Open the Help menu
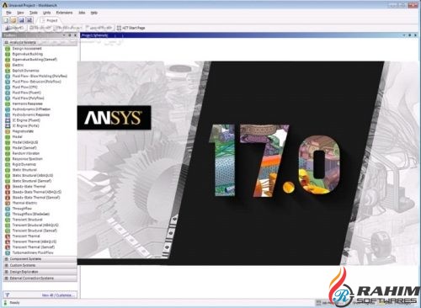Image resolution: width=421 pixels, height=308 pixels. point(93,13)
